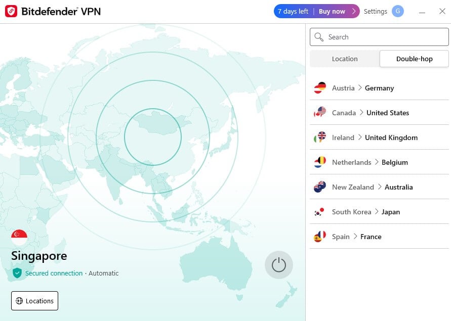Toggle to the Location server list
The image size is (451, 321).
(x=345, y=59)
